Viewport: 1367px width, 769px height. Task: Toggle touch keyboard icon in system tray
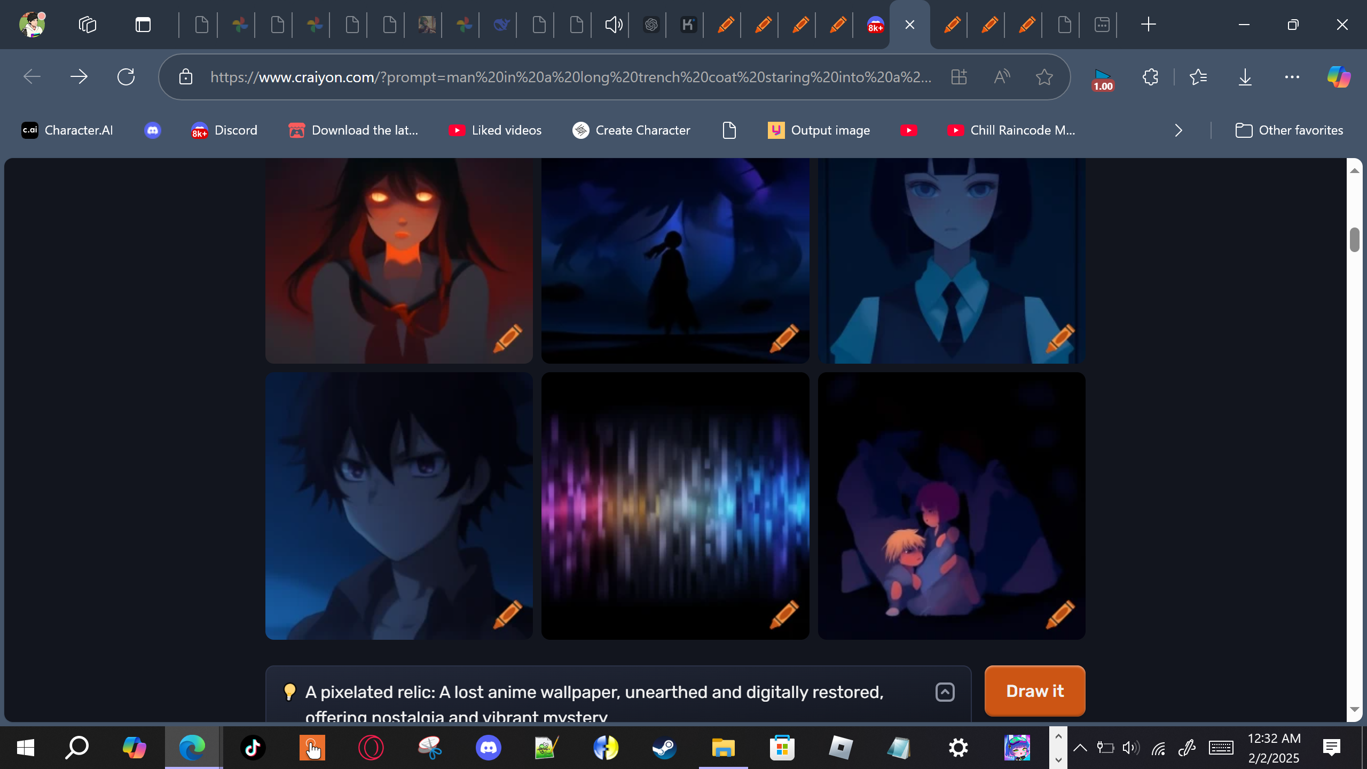[x=1221, y=748]
